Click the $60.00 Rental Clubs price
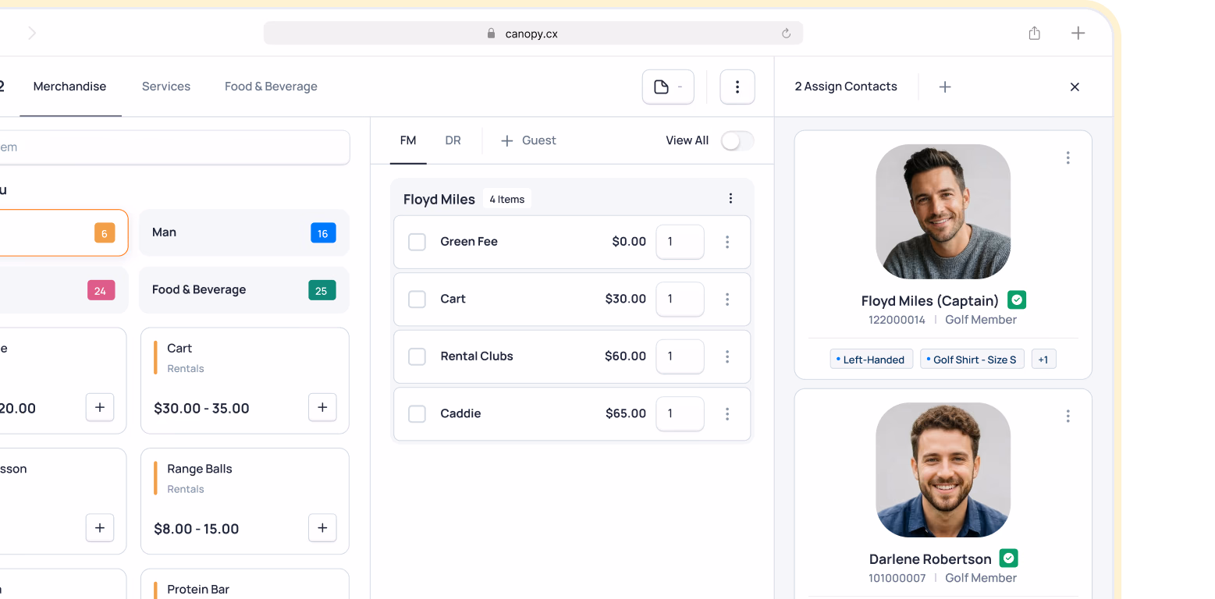This screenshot has height=599, width=1215. [626, 356]
